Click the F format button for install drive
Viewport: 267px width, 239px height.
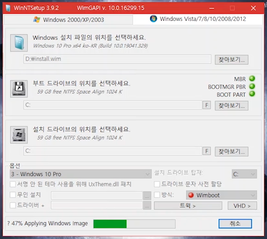pyautogui.click(x=206, y=151)
